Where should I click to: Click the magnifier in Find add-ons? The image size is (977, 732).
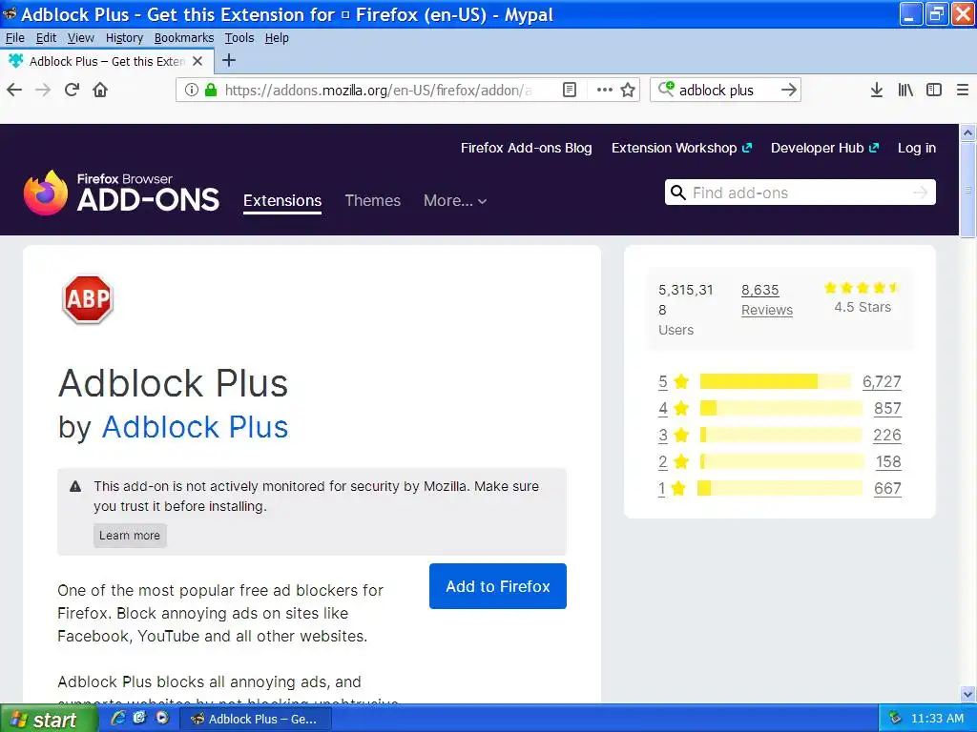(677, 193)
